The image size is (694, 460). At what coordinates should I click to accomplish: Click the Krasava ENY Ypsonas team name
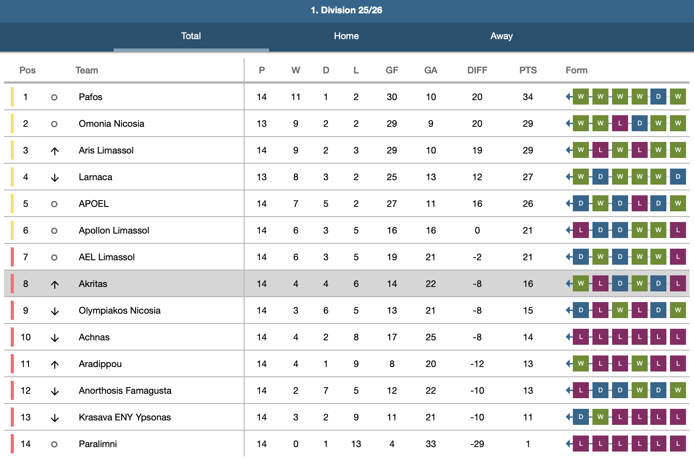125,417
